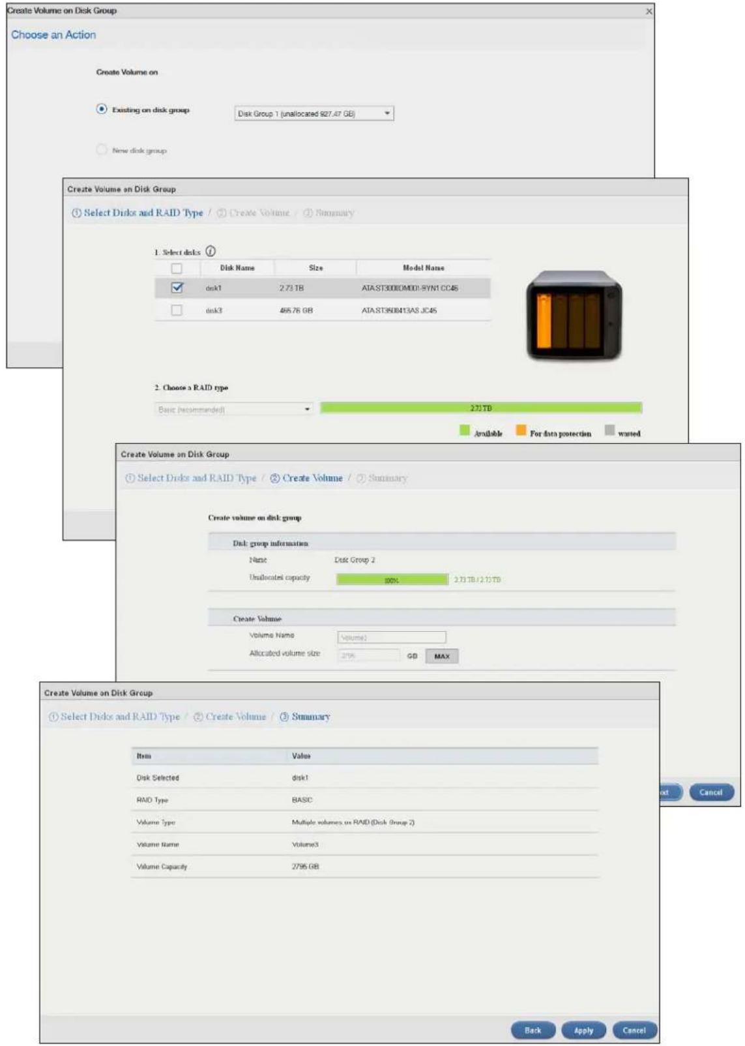Viewport: 745px width, 1046px height.
Task: Click Select Disks and RAID Type step in second window
Action: (138, 213)
